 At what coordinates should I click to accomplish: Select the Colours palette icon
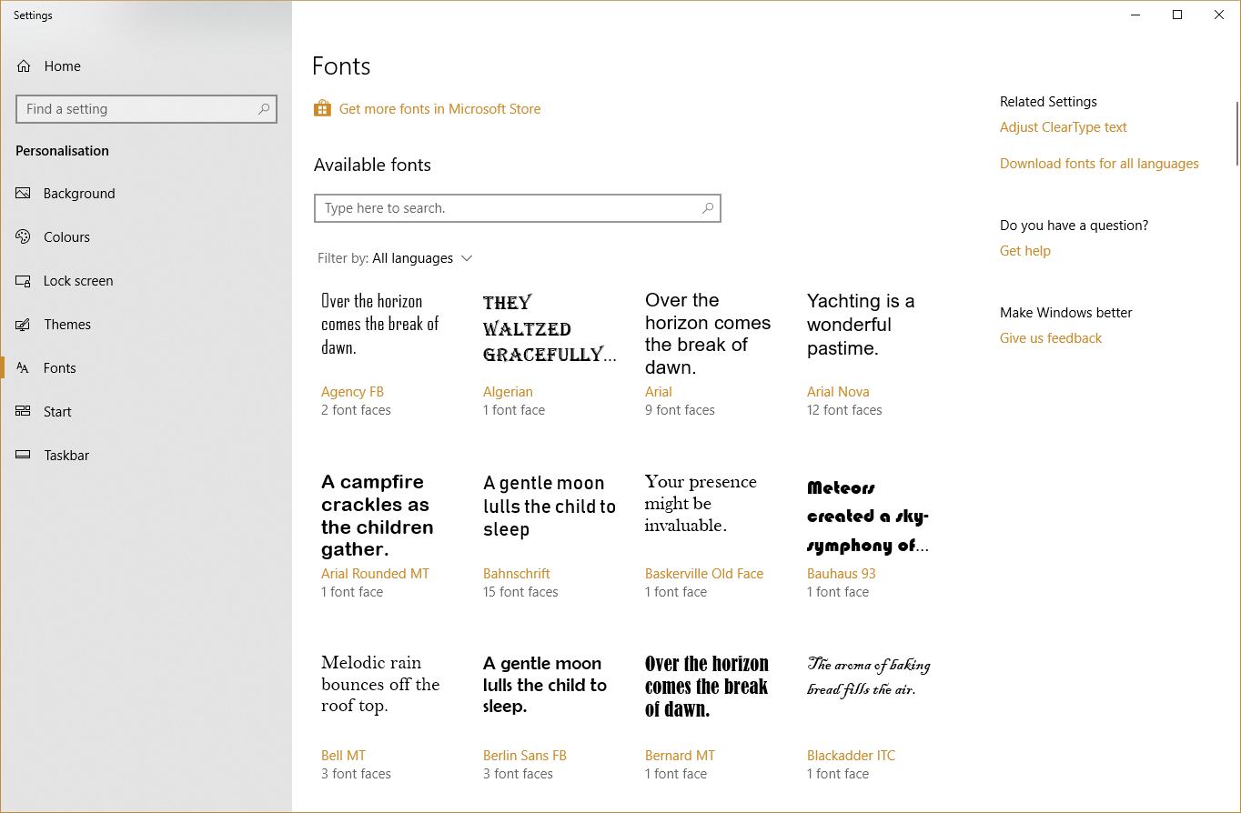click(24, 237)
